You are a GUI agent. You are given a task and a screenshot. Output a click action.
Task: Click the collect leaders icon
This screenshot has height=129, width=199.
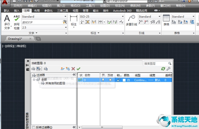coord(158,22)
